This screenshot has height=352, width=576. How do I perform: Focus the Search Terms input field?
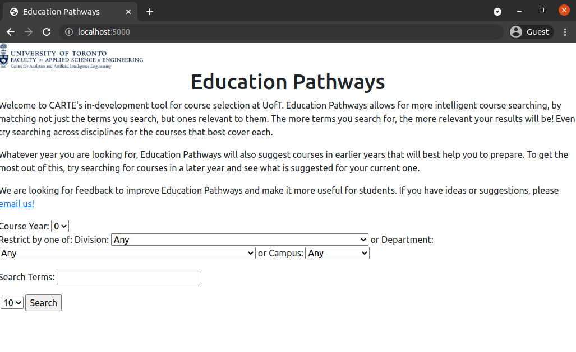[x=128, y=277]
